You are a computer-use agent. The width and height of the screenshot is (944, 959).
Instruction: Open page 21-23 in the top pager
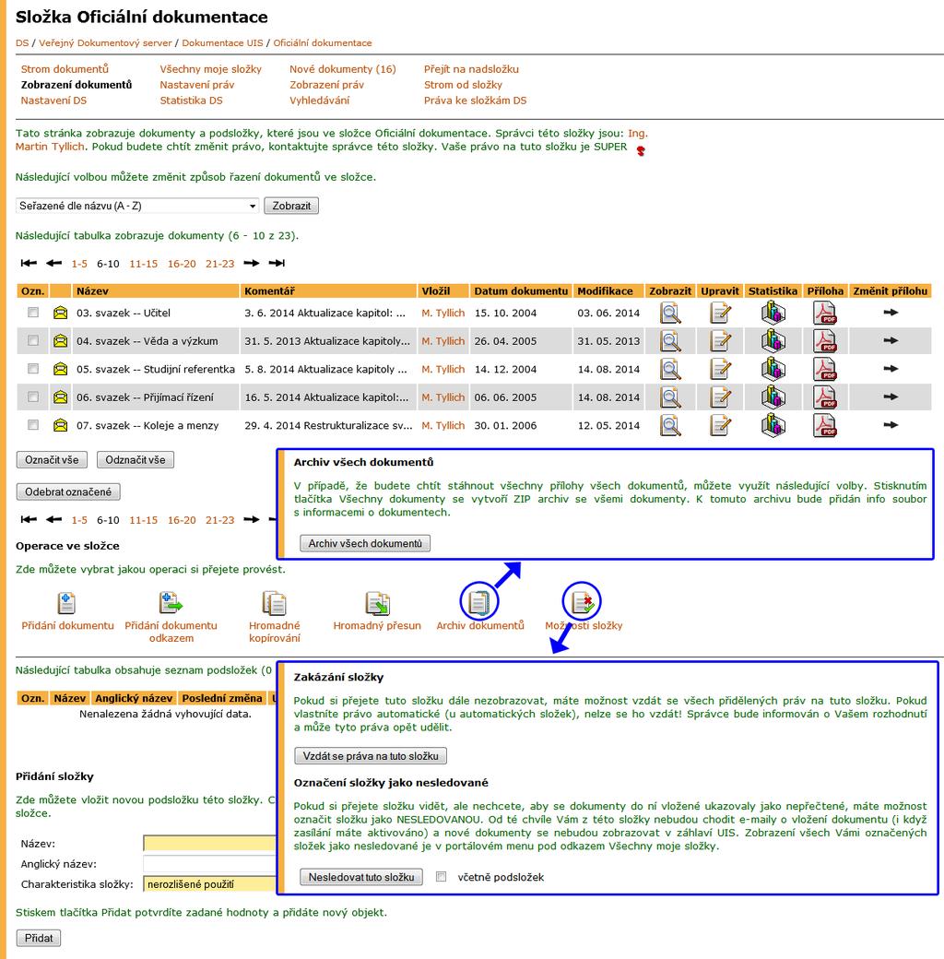click(x=220, y=264)
